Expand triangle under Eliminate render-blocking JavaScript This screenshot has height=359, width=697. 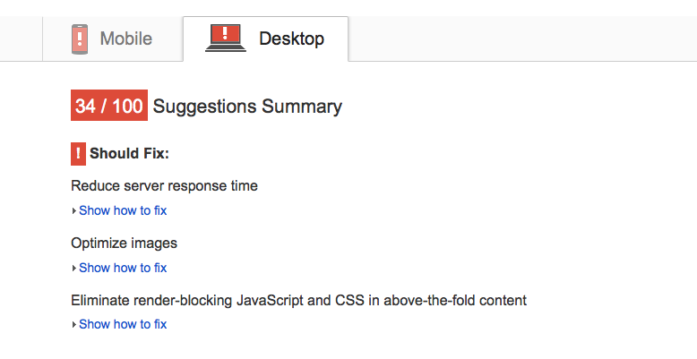click(x=73, y=325)
